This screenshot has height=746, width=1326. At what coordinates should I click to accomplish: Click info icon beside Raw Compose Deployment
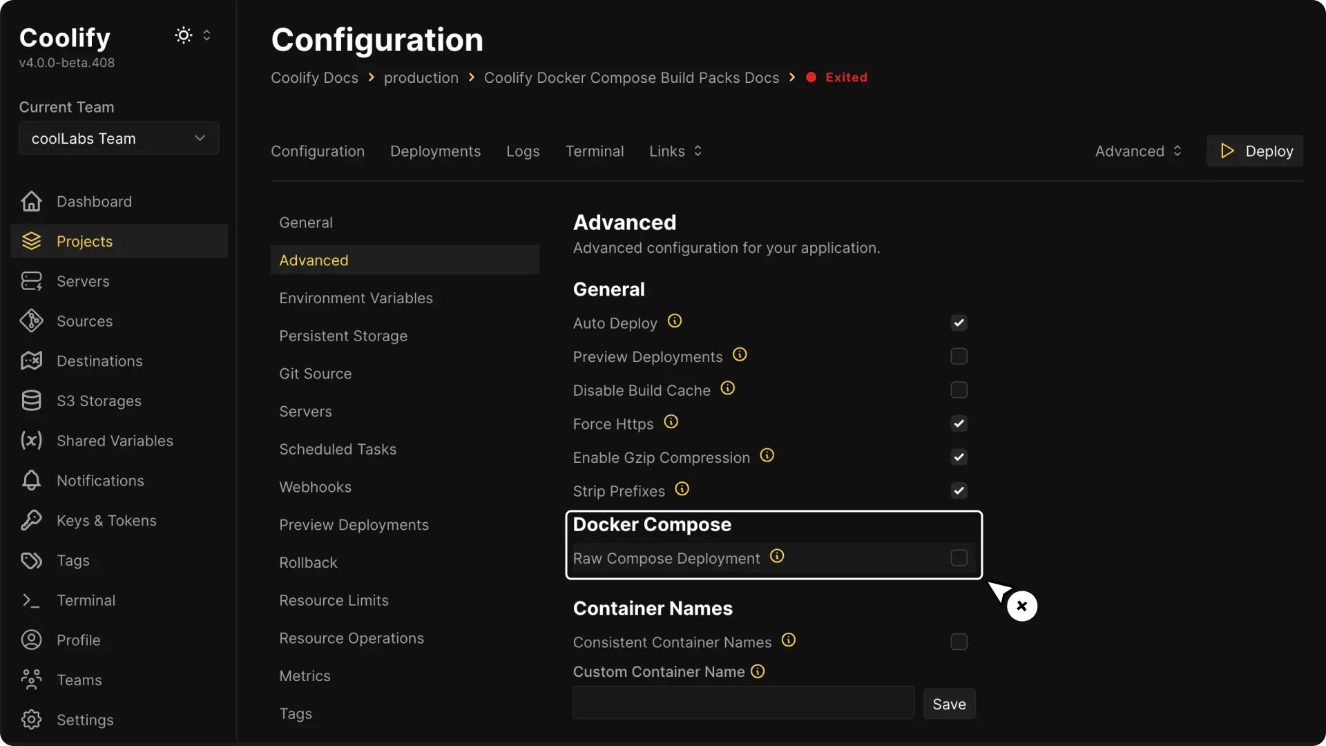777,556
